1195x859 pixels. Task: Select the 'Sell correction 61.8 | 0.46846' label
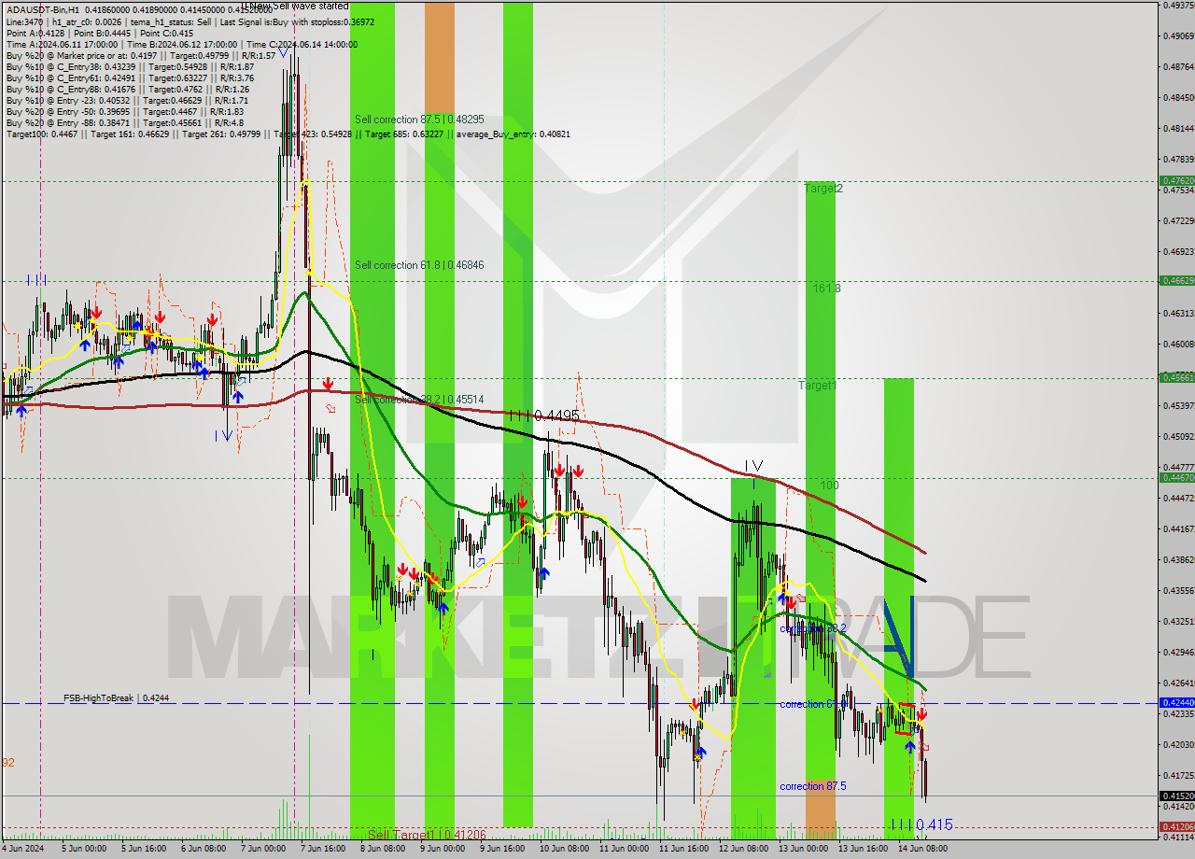coord(419,265)
